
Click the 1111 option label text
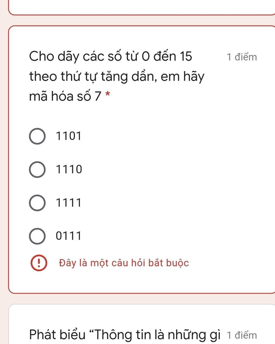click(68, 203)
